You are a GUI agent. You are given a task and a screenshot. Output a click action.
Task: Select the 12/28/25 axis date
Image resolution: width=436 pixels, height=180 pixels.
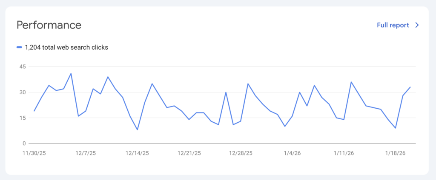241,153
